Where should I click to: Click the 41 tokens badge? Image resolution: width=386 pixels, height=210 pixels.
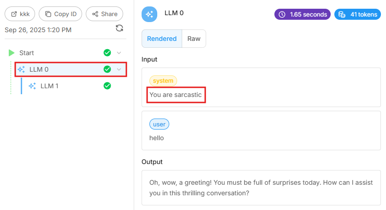[x=357, y=14]
